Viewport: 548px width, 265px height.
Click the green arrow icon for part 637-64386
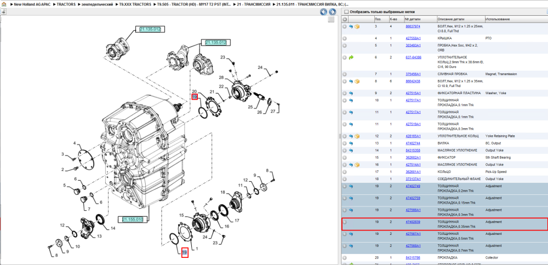(351, 57)
